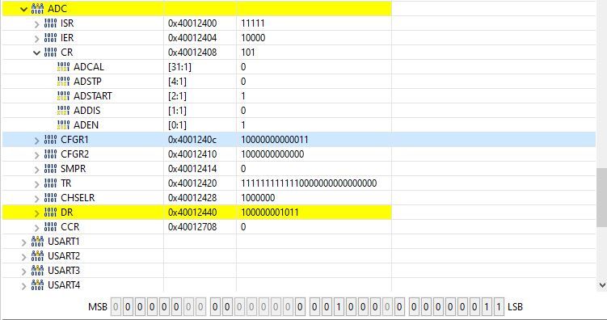
Task: Select the ADCAL bitfield name
Action: coord(89,67)
